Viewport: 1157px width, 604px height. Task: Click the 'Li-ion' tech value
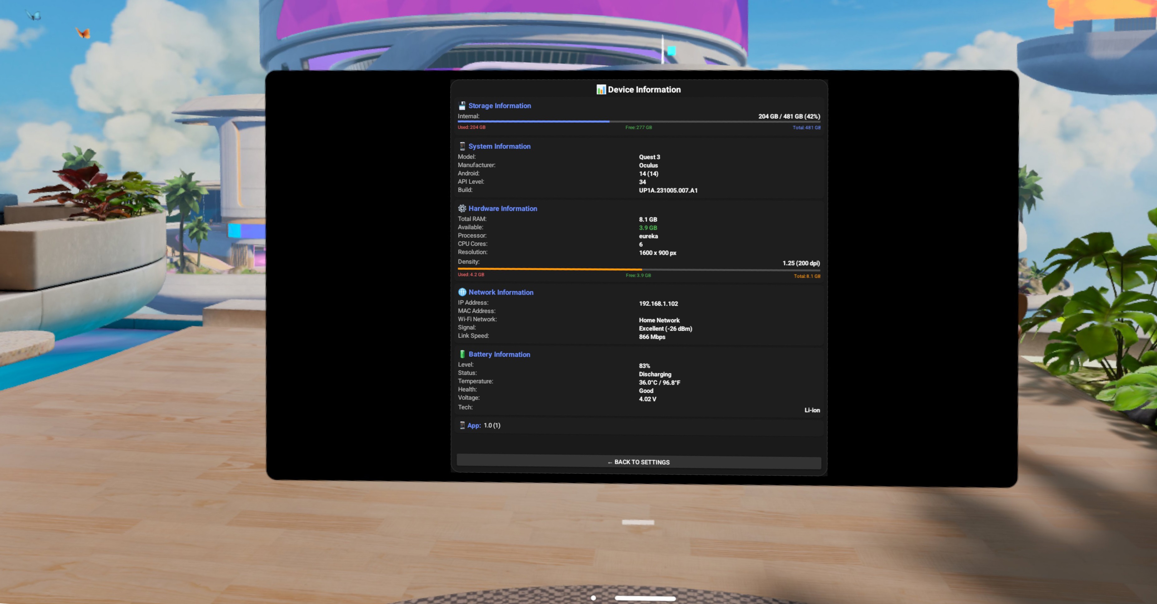tap(812, 410)
